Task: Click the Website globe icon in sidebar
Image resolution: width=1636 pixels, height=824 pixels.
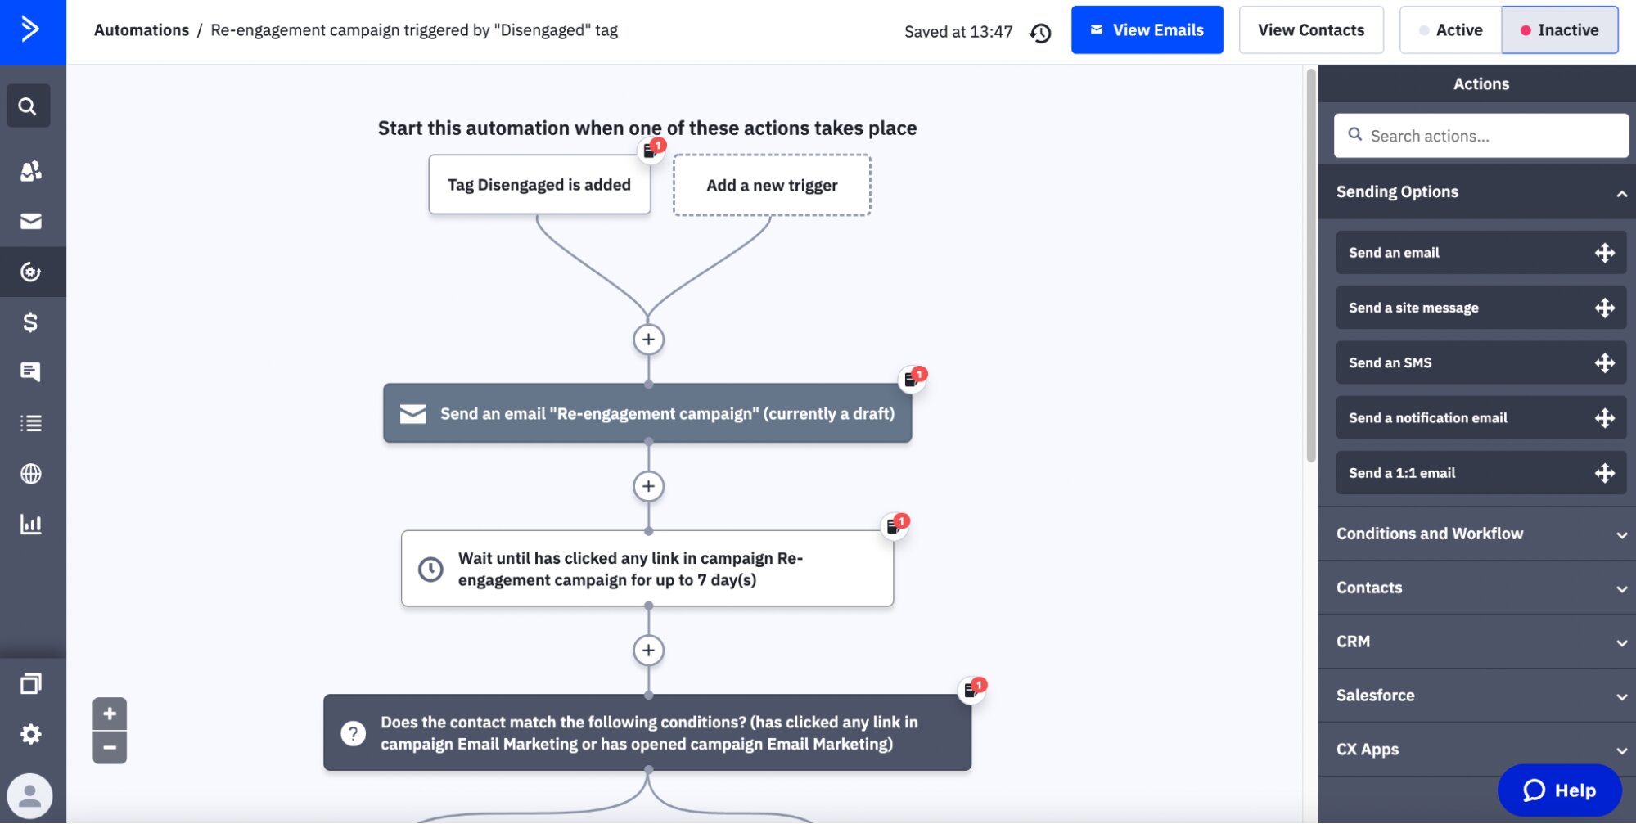Action: [29, 473]
